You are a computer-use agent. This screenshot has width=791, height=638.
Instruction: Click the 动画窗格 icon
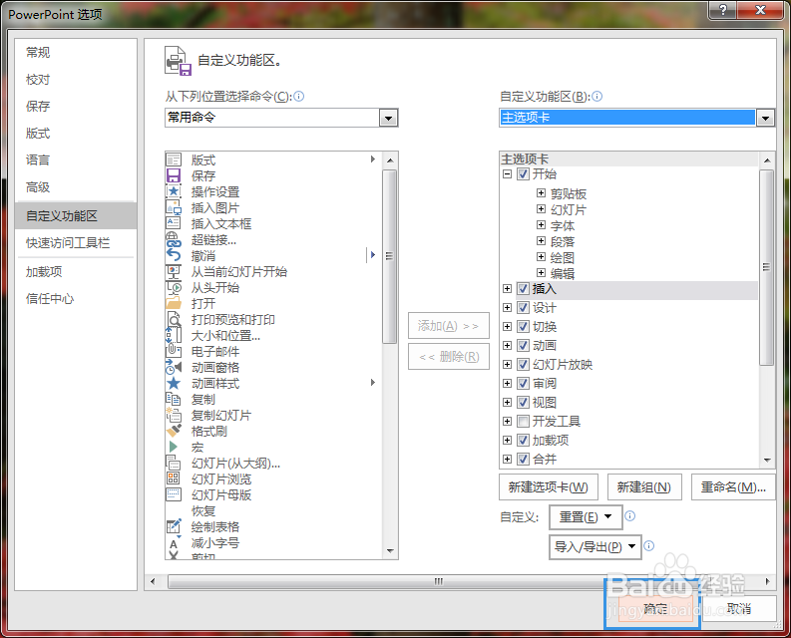(x=174, y=367)
